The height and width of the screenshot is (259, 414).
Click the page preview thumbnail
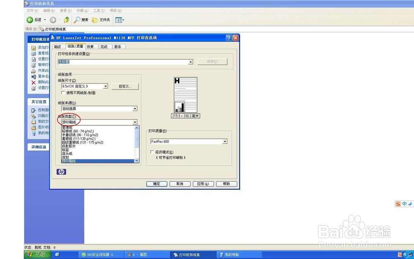click(185, 95)
